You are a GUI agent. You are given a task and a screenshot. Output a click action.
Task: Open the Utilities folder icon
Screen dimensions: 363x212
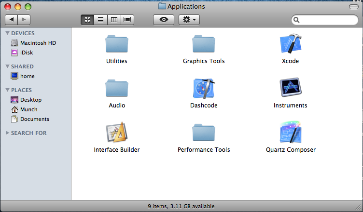117,44
